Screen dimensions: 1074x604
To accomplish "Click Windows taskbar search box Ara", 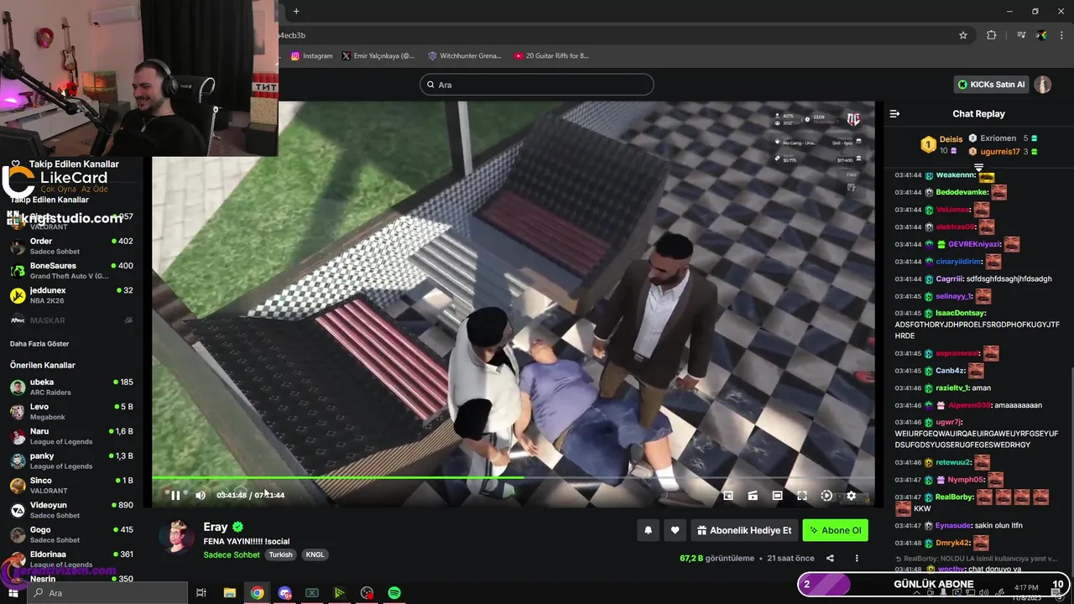I will [107, 593].
